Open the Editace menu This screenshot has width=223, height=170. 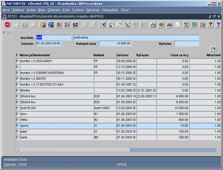coord(18,10)
